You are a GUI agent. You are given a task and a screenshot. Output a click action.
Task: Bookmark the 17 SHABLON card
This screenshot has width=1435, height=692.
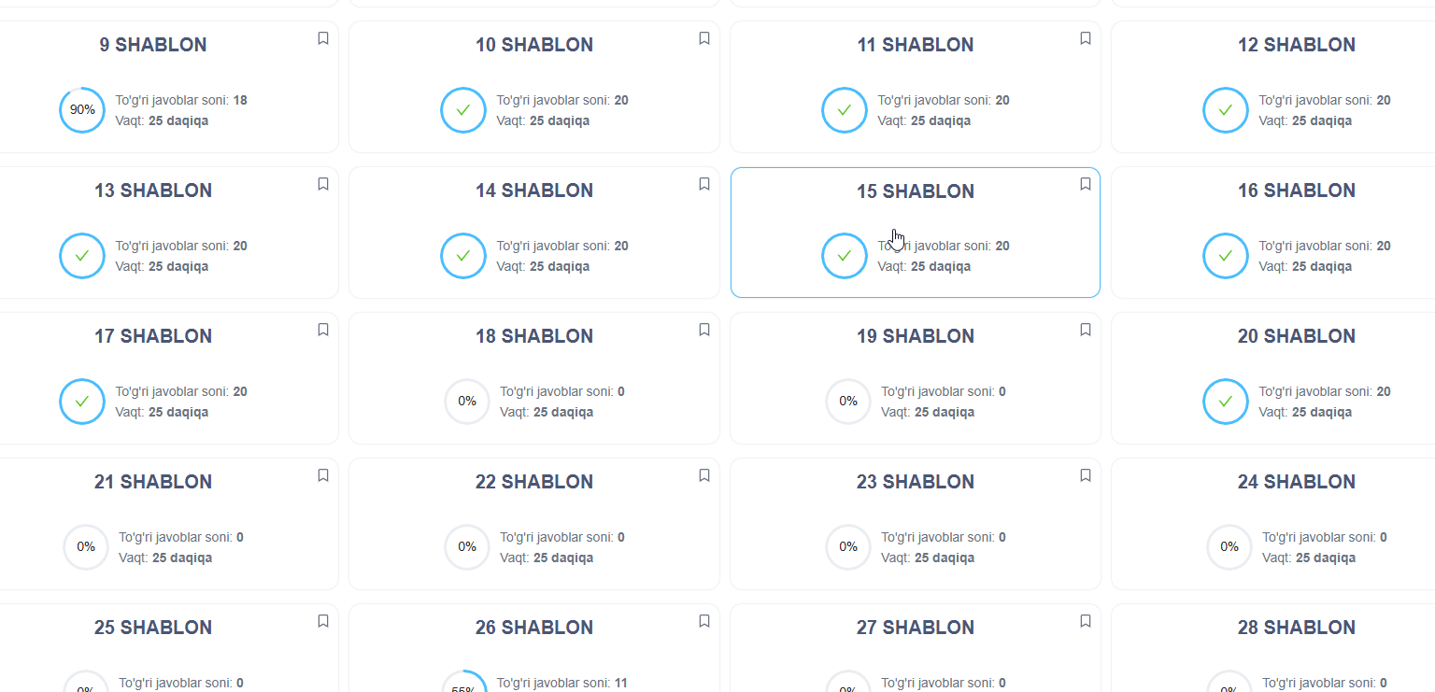(323, 330)
